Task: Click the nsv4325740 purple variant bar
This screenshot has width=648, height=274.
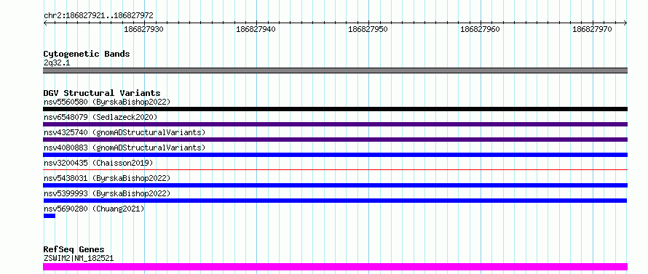Action: [x=335, y=140]
